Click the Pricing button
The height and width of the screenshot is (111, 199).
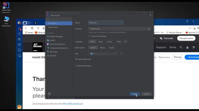(x=178, y=57)
